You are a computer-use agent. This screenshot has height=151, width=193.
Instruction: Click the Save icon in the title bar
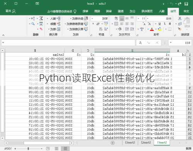(186, 4)
